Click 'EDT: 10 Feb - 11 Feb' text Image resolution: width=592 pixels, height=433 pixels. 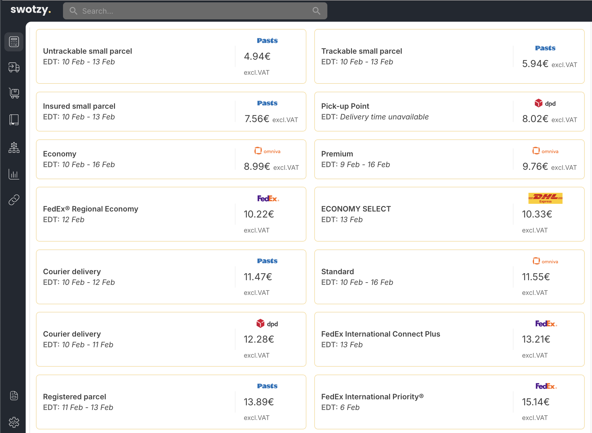tap(78, 345)
